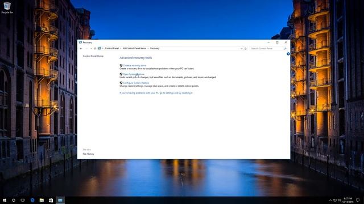Viewport: 364px width, 204px height.
Task: Click Recovery window title icon
Action: click(80, 42)
